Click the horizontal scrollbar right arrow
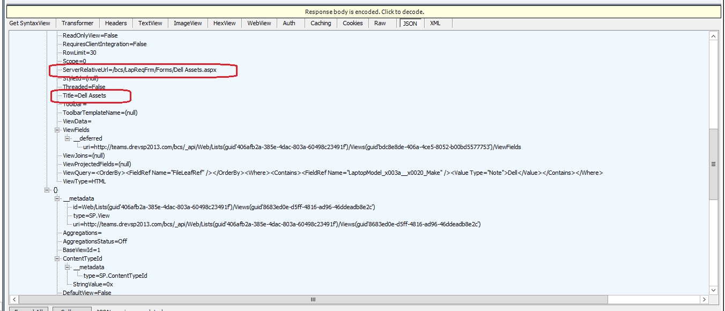Viewport: 725px width, 311px height. pyautogui.click(x=705, y=299)
